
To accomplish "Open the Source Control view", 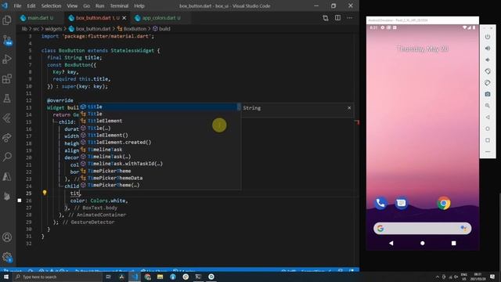I will [x=7, y=40].
